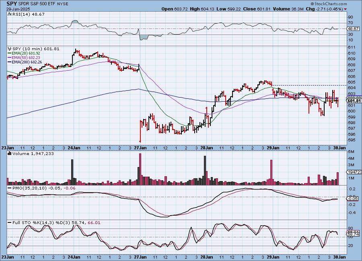Click the 'Chg -2.71 (-0.45%)' value
The width and height of the screenshot is (362, 261).
point(324,9)
